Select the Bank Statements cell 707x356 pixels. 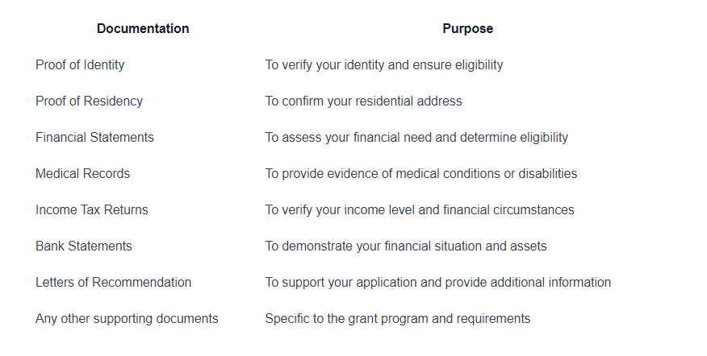[x=84, y=246]
